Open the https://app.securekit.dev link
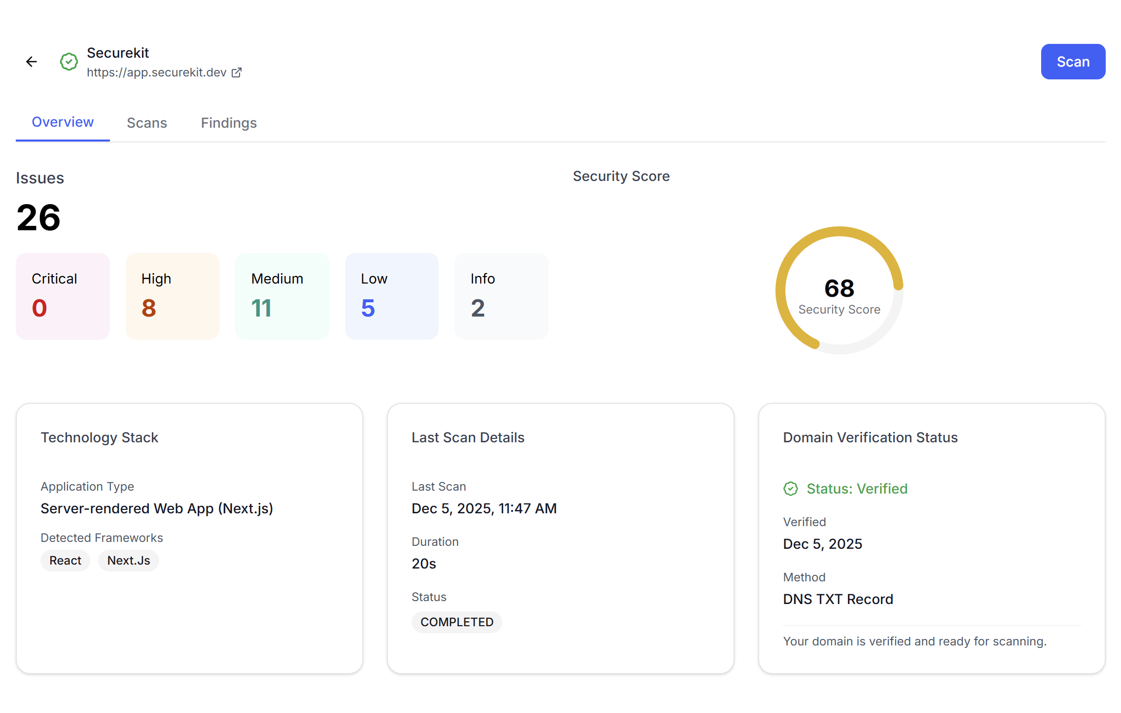The height and width of the screenshot is (713, 1121). pos(156,72)
